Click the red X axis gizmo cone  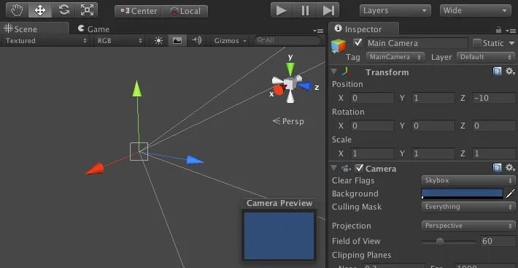279,90
